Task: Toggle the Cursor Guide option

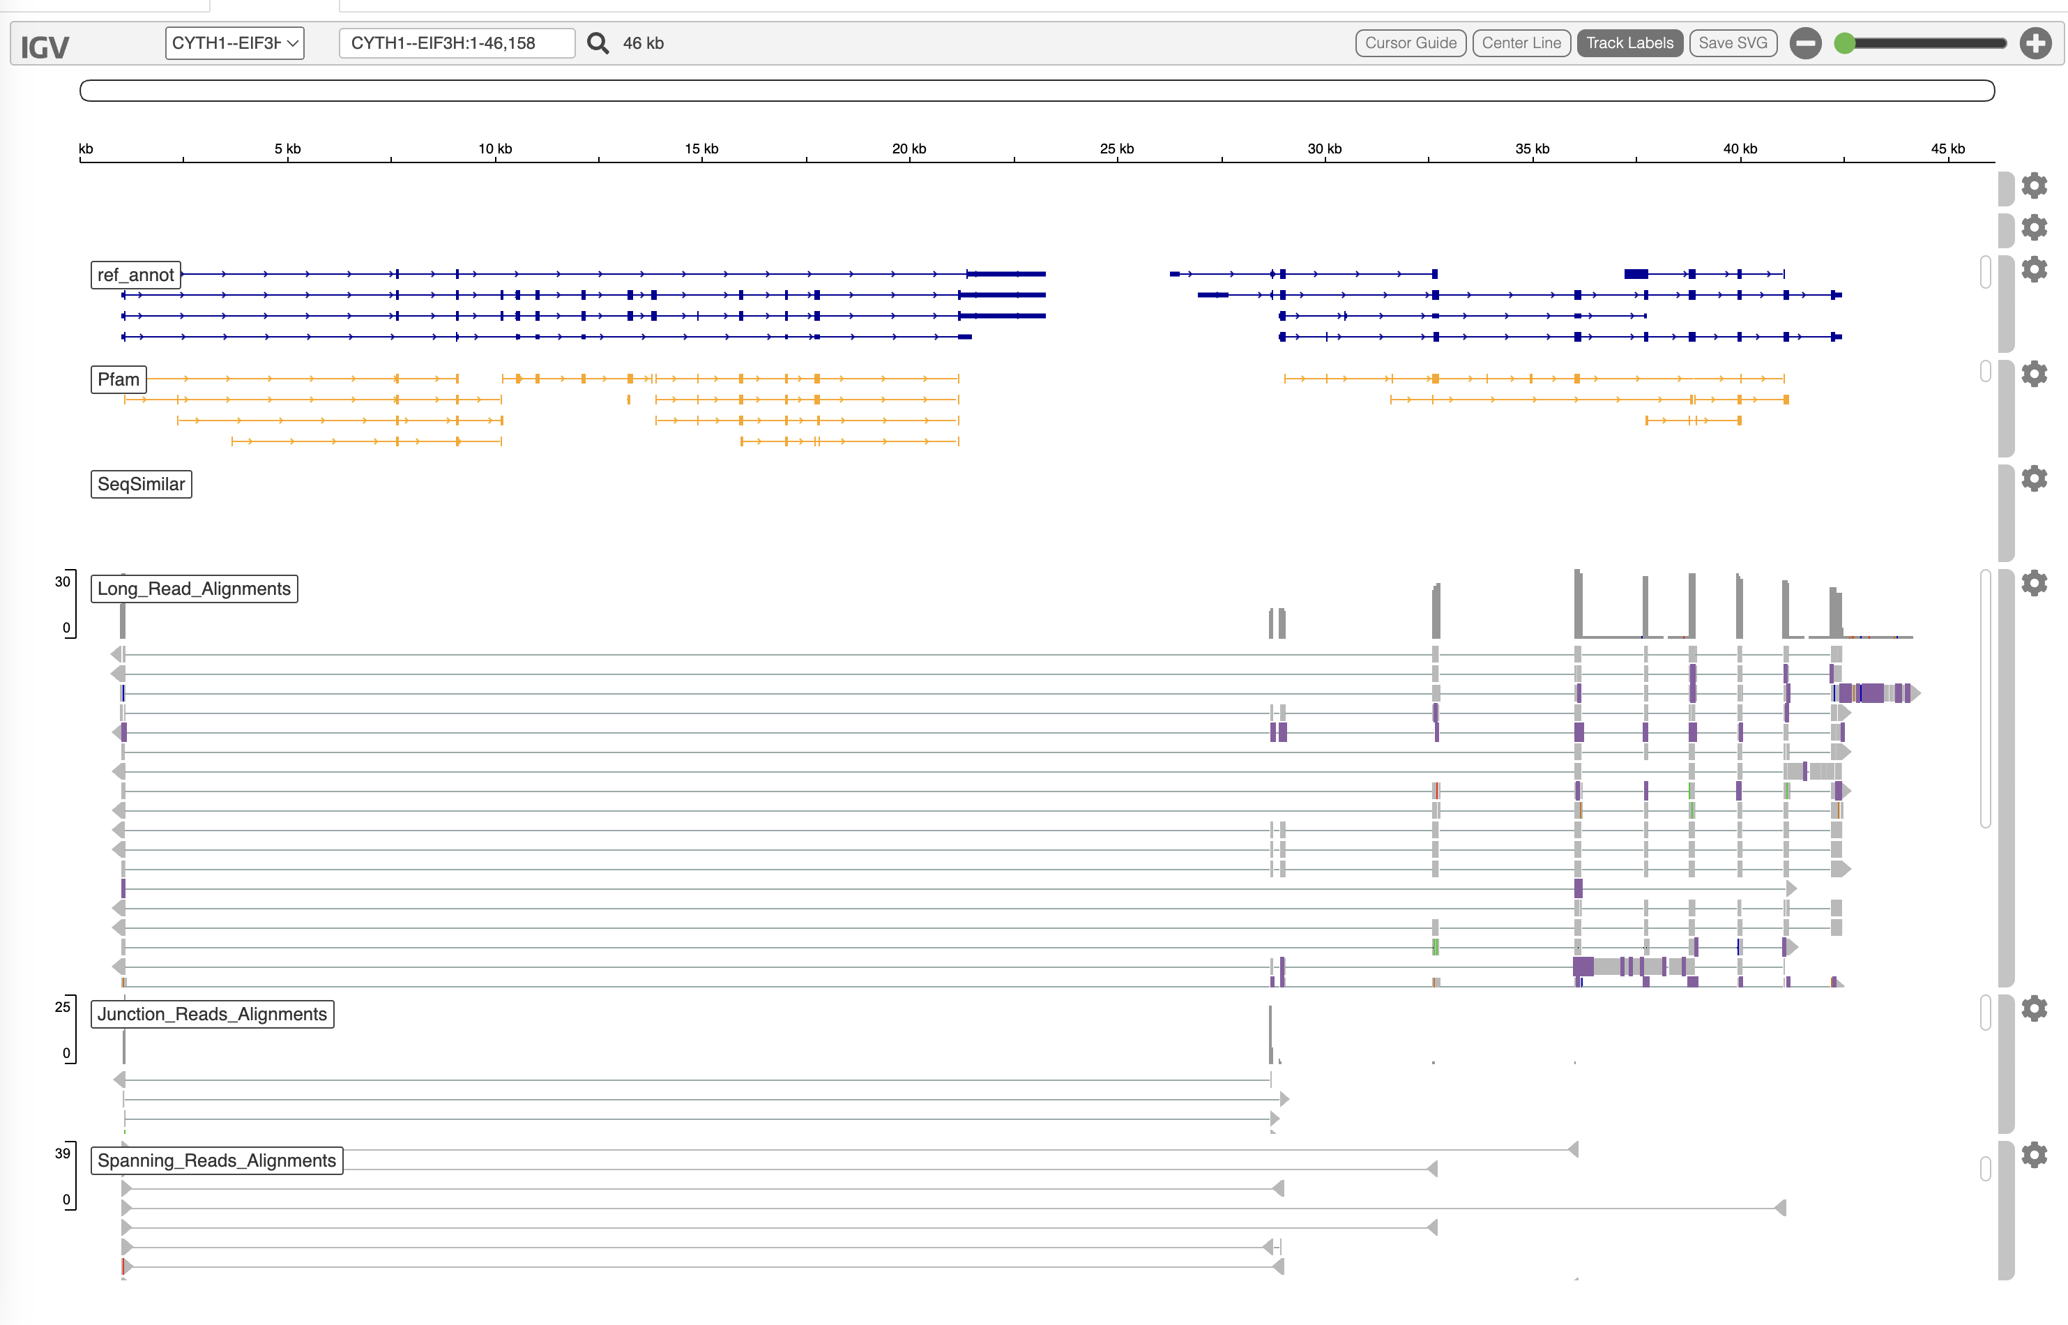Action: click(x=1410, y=43)
